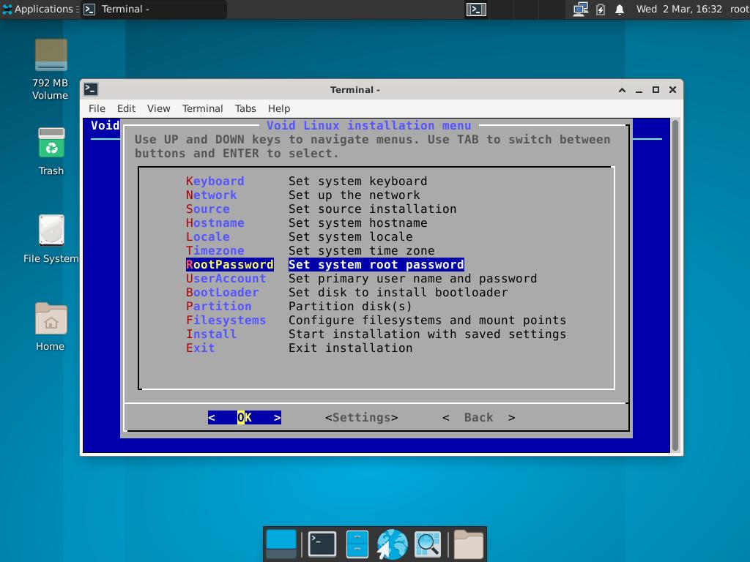
Task: Show notifications via the bell icon
Action: pos(620,9)
